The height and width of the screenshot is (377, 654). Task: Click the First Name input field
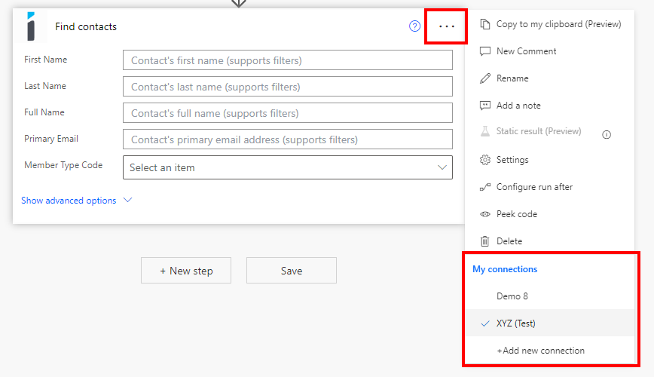click(288, 60)
